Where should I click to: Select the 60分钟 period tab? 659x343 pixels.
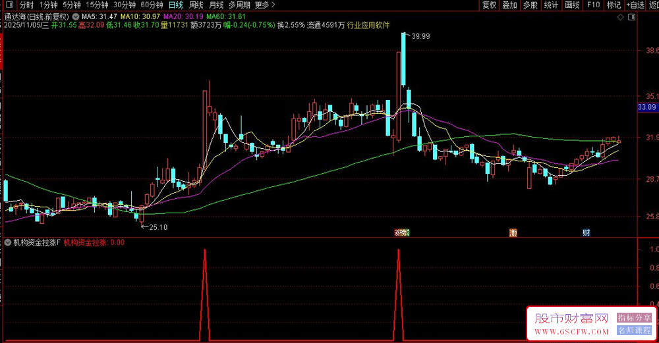click(152, 5)
